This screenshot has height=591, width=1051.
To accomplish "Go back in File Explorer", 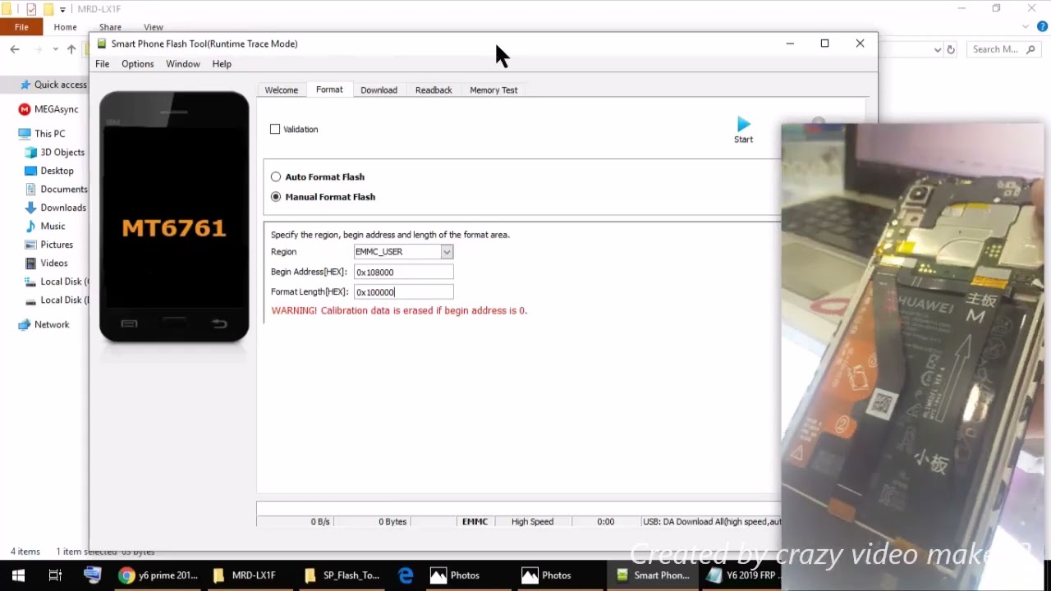I will click(x=15, y=49).
